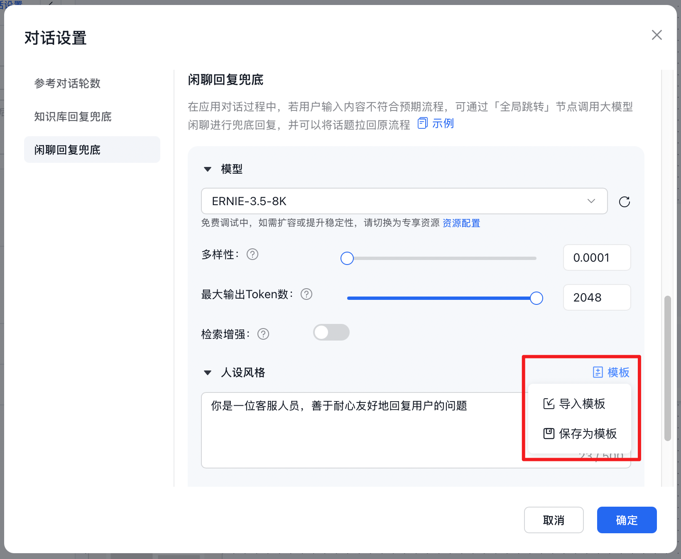Open the 示例 link
Screen dimensions: 681x559
click(443, 124)
